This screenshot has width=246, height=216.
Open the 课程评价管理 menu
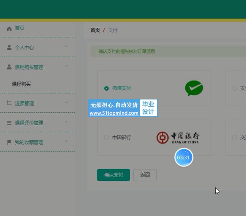[x=29, y=123]
